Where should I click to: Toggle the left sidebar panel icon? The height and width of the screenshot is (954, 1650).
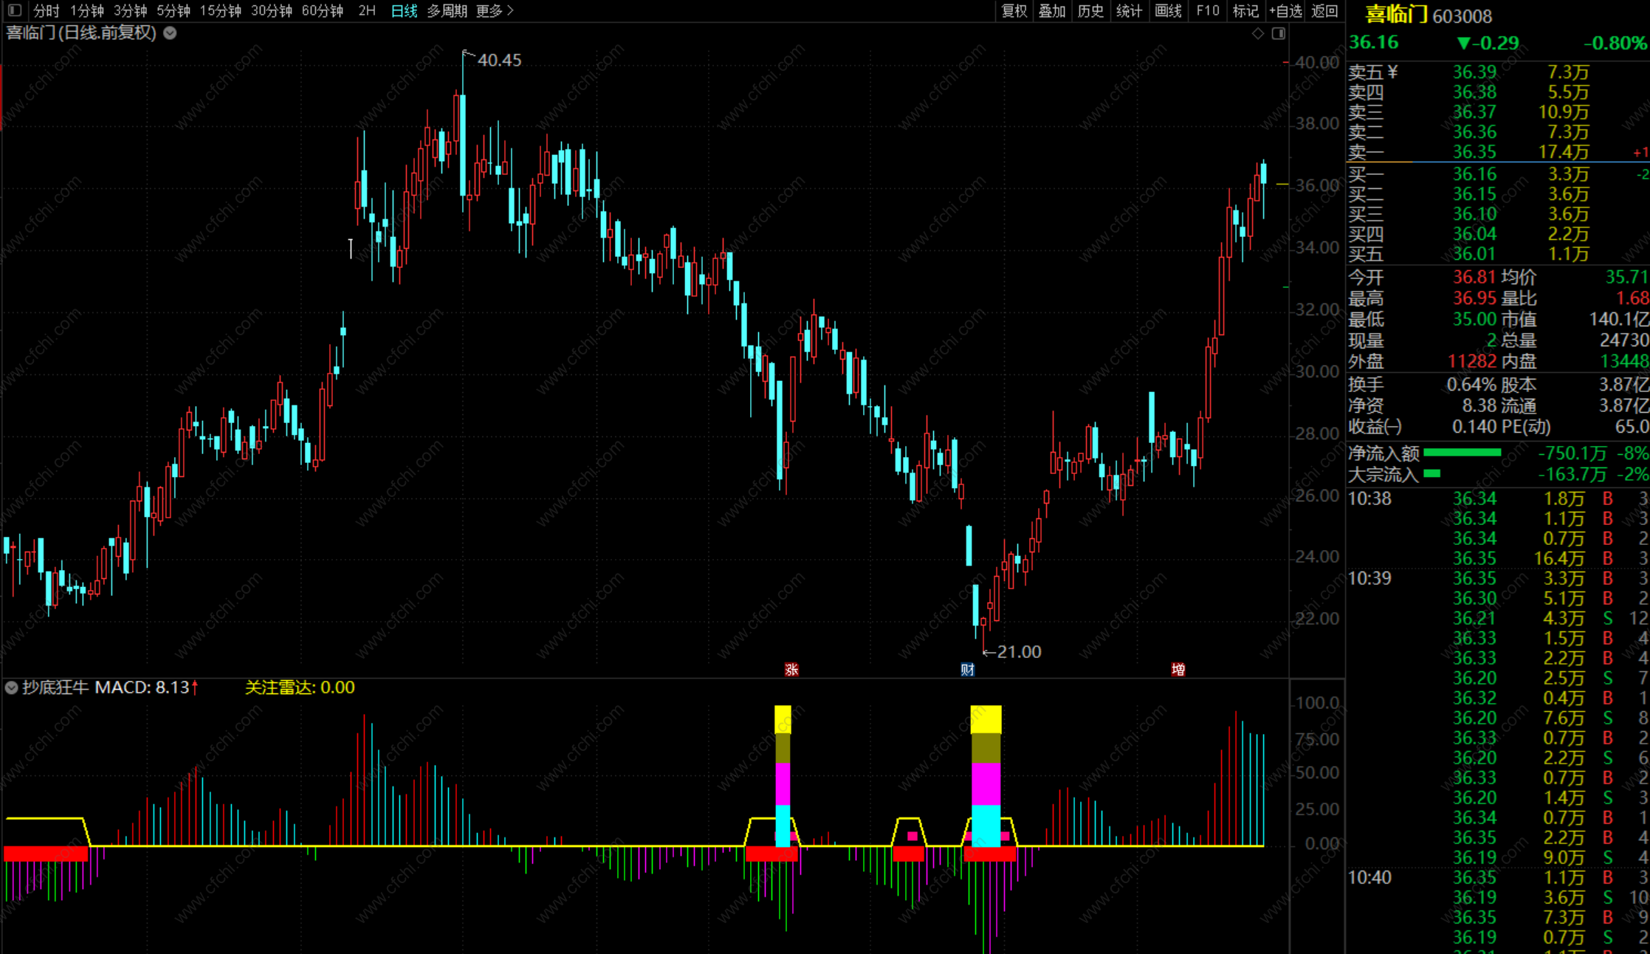click(x=15, y=10)
